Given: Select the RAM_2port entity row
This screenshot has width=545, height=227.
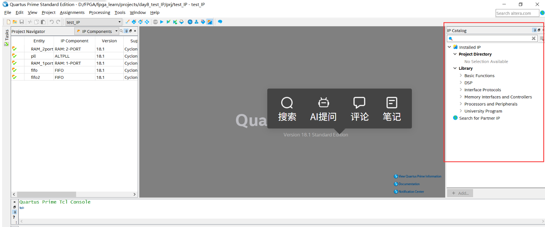Looking at the screenshot, I should tap(74, 49).
